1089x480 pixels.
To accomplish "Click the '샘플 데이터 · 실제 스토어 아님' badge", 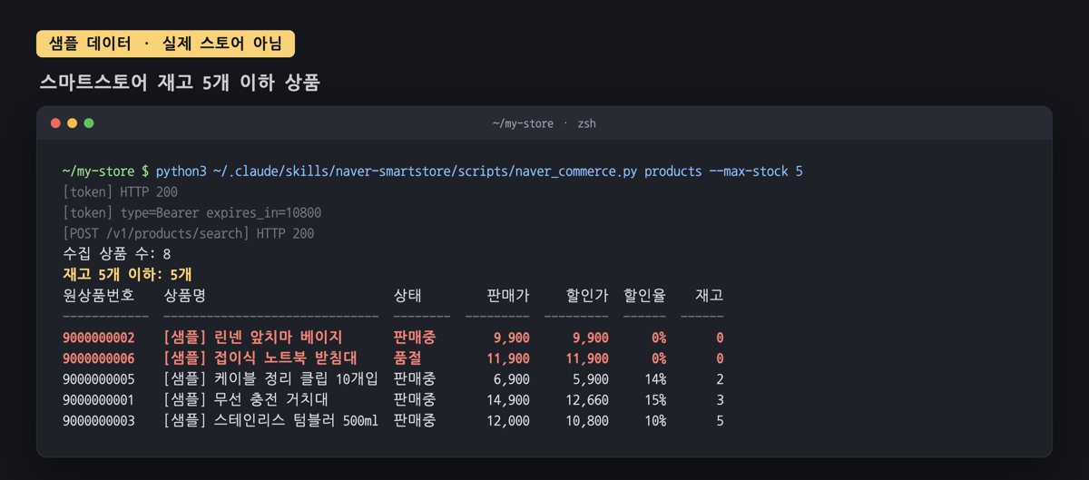I will (165, 44).
